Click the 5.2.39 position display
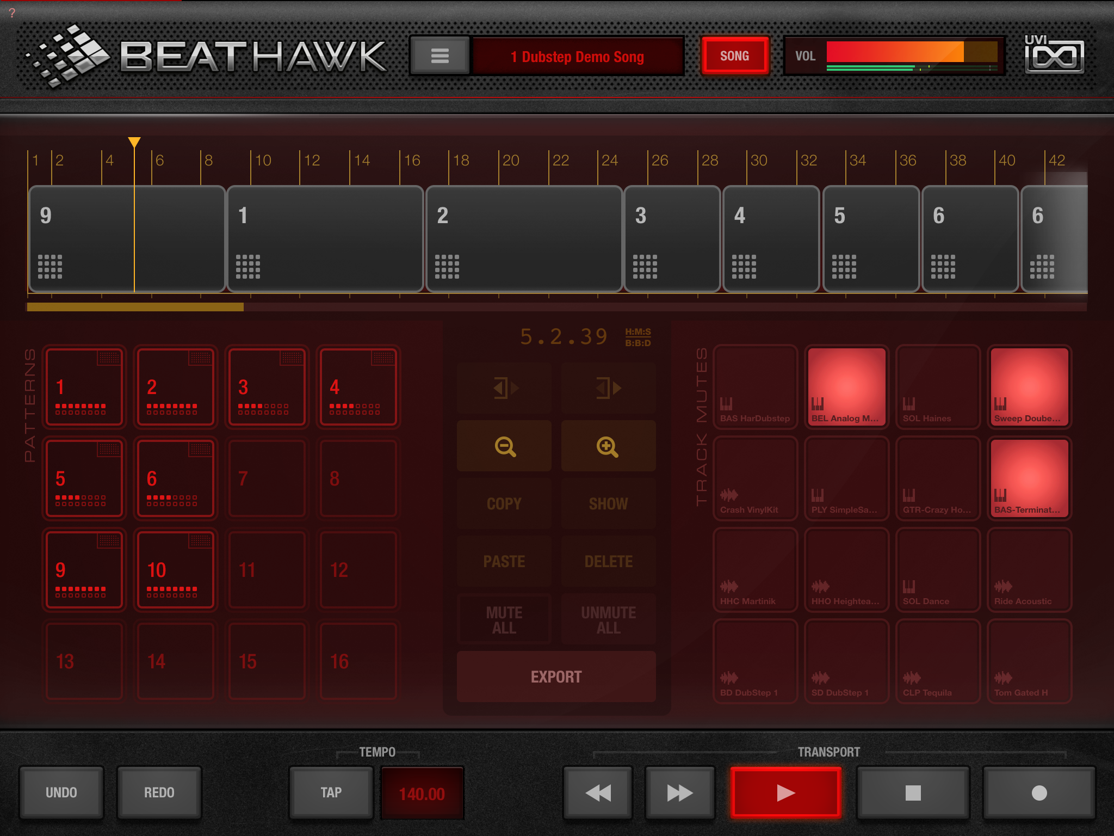The image size is (1114, 836). (x=564, y=337)
